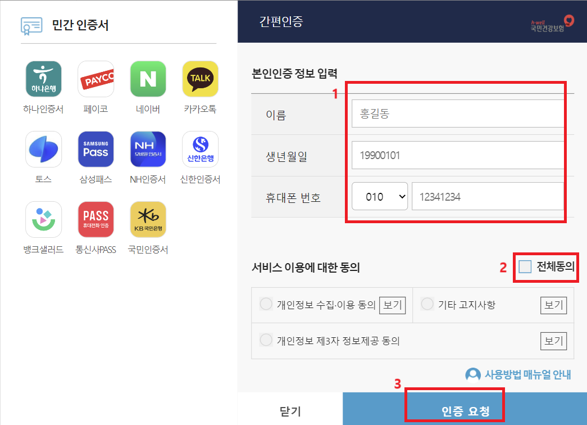Click the 카카오톡 label

click(x=201, y=109)
